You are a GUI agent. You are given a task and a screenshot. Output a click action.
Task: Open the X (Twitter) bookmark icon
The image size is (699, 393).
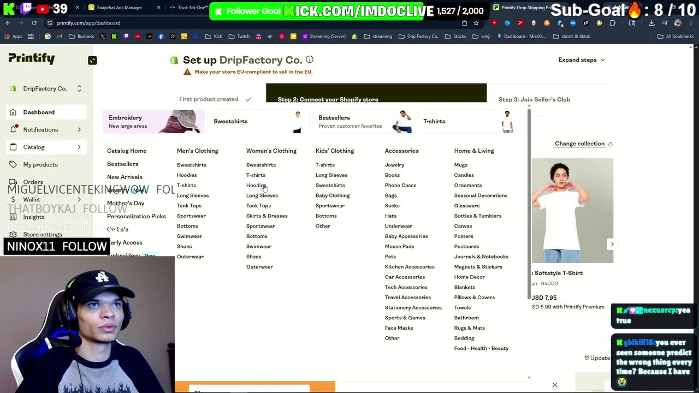(x=103, y=37)
